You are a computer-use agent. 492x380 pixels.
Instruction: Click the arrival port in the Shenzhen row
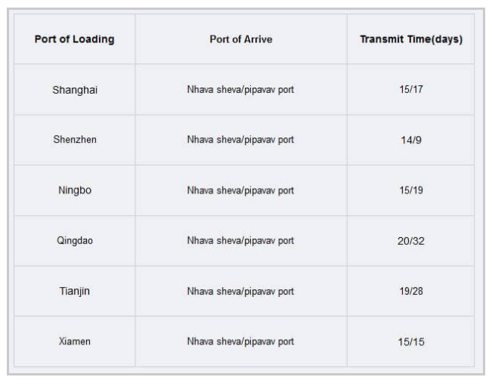(x=241, y=140)
